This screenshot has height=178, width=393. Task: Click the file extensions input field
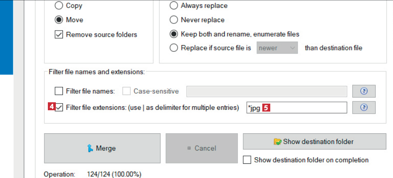click(x=306, y=108)
